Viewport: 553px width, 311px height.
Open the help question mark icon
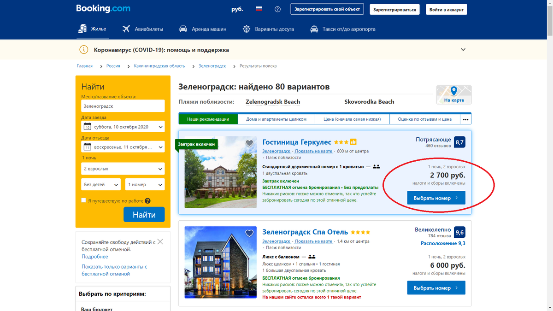277,9
